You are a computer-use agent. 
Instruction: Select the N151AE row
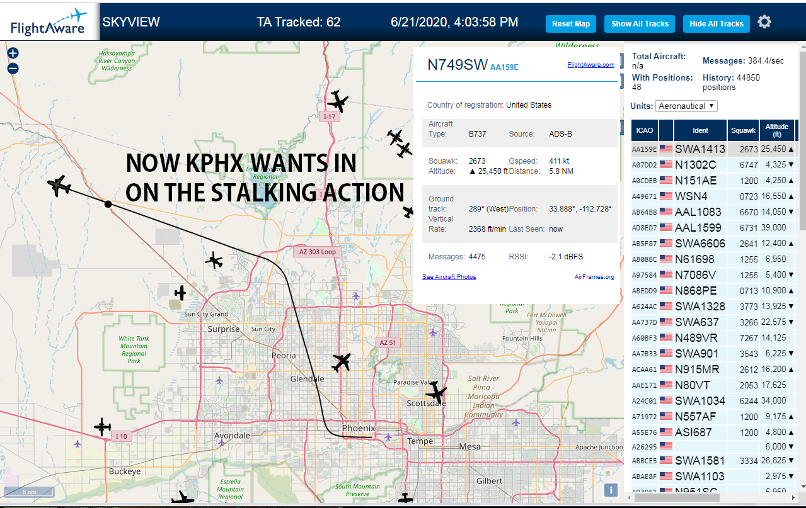pos(714,181)
